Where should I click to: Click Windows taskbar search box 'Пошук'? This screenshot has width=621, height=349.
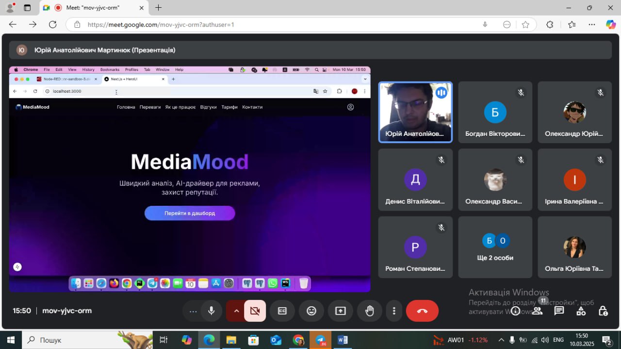87,340
